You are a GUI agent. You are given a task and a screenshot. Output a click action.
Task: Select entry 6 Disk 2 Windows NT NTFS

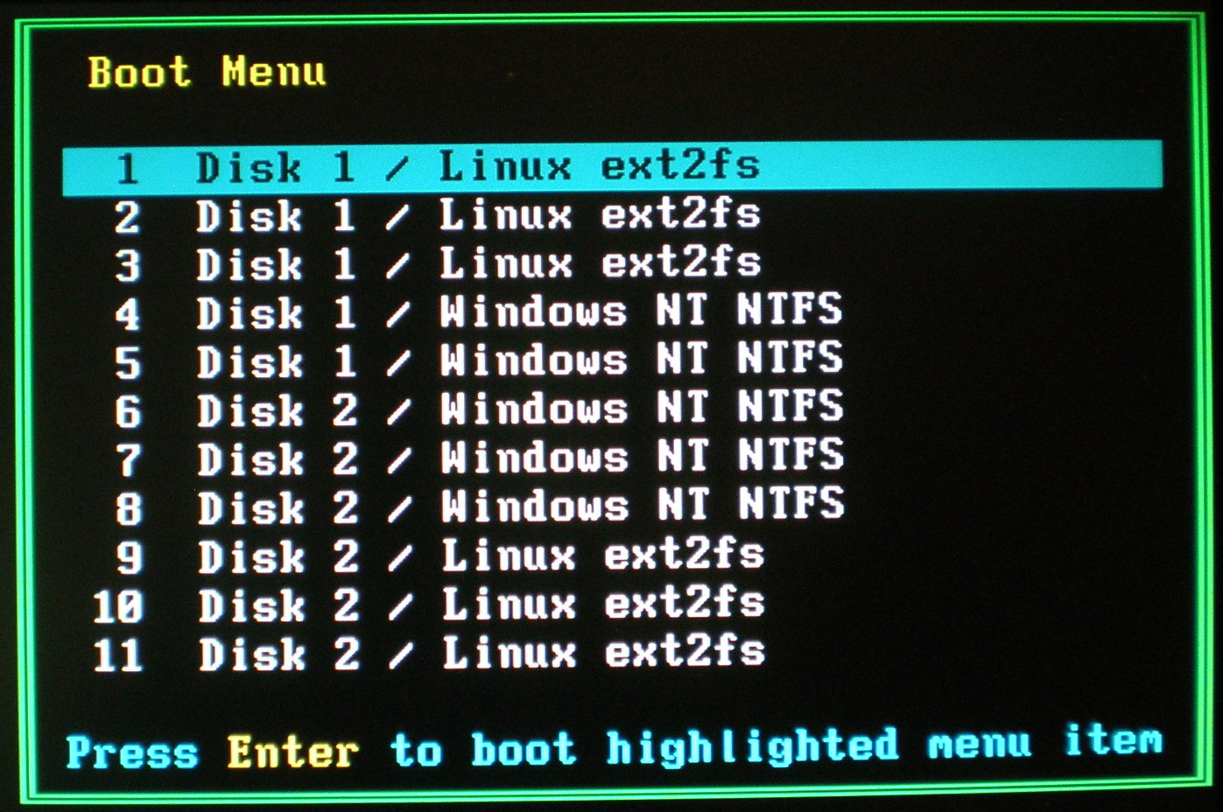pos(478,410)
